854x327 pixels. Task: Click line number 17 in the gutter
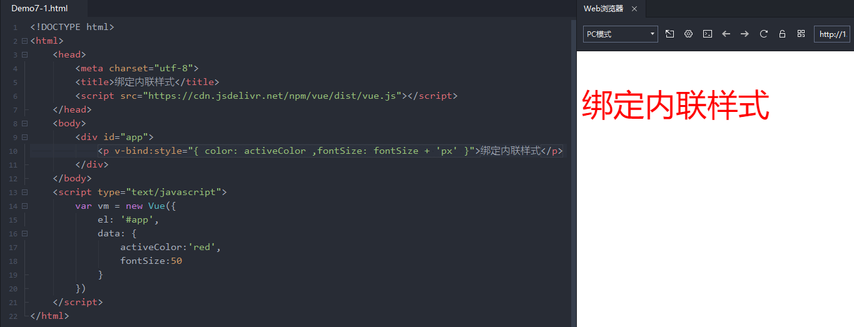(13, 248)
